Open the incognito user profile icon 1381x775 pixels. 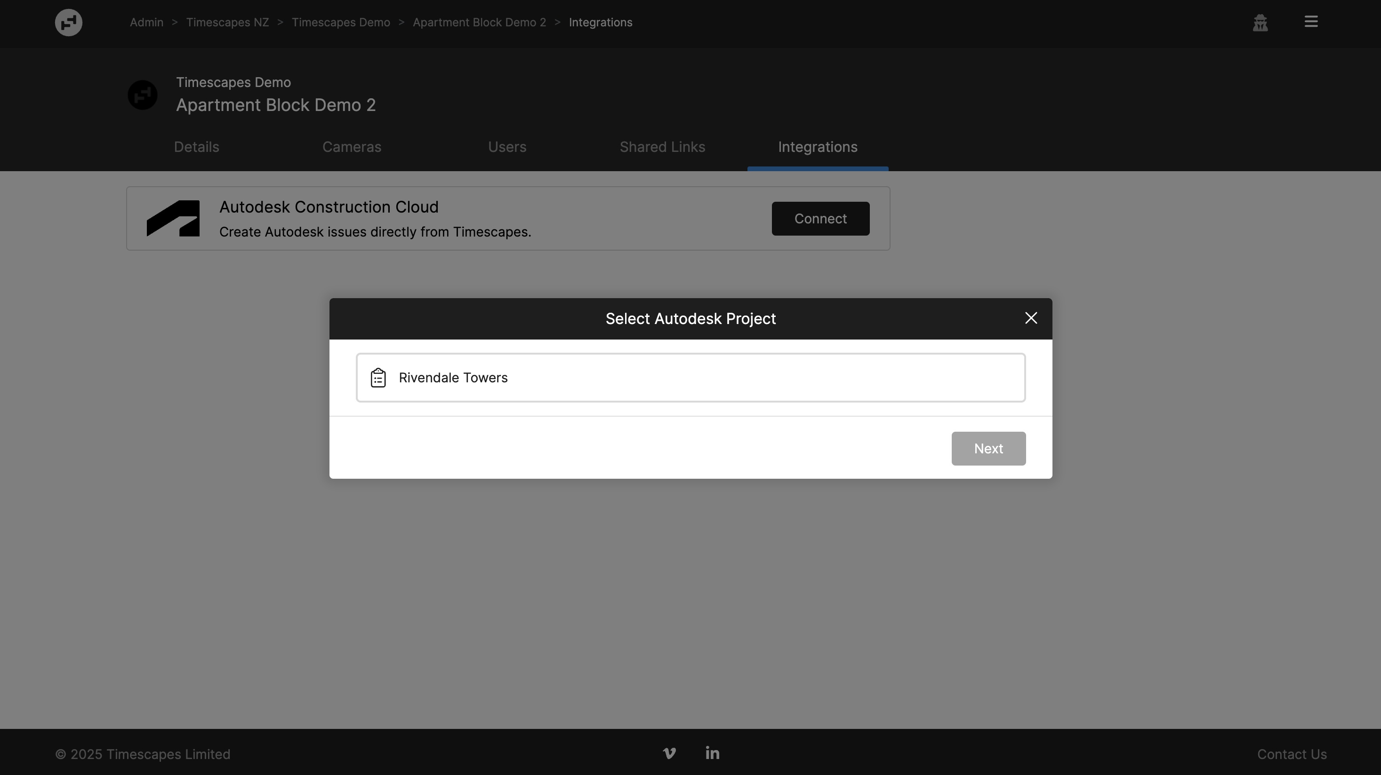1260,23
